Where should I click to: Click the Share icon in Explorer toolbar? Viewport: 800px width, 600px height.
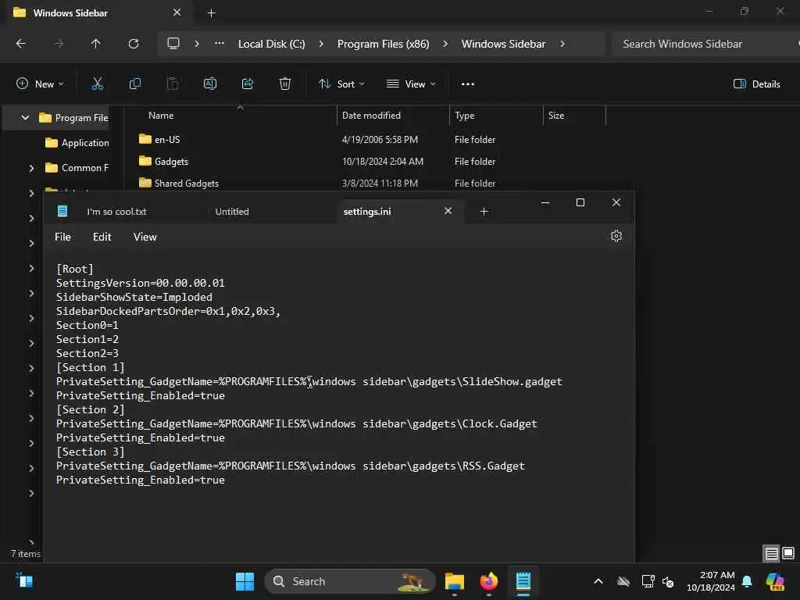point(248,84)
